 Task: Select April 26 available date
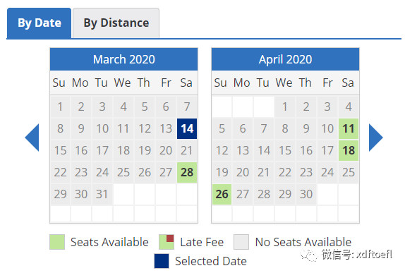[222, 194]
